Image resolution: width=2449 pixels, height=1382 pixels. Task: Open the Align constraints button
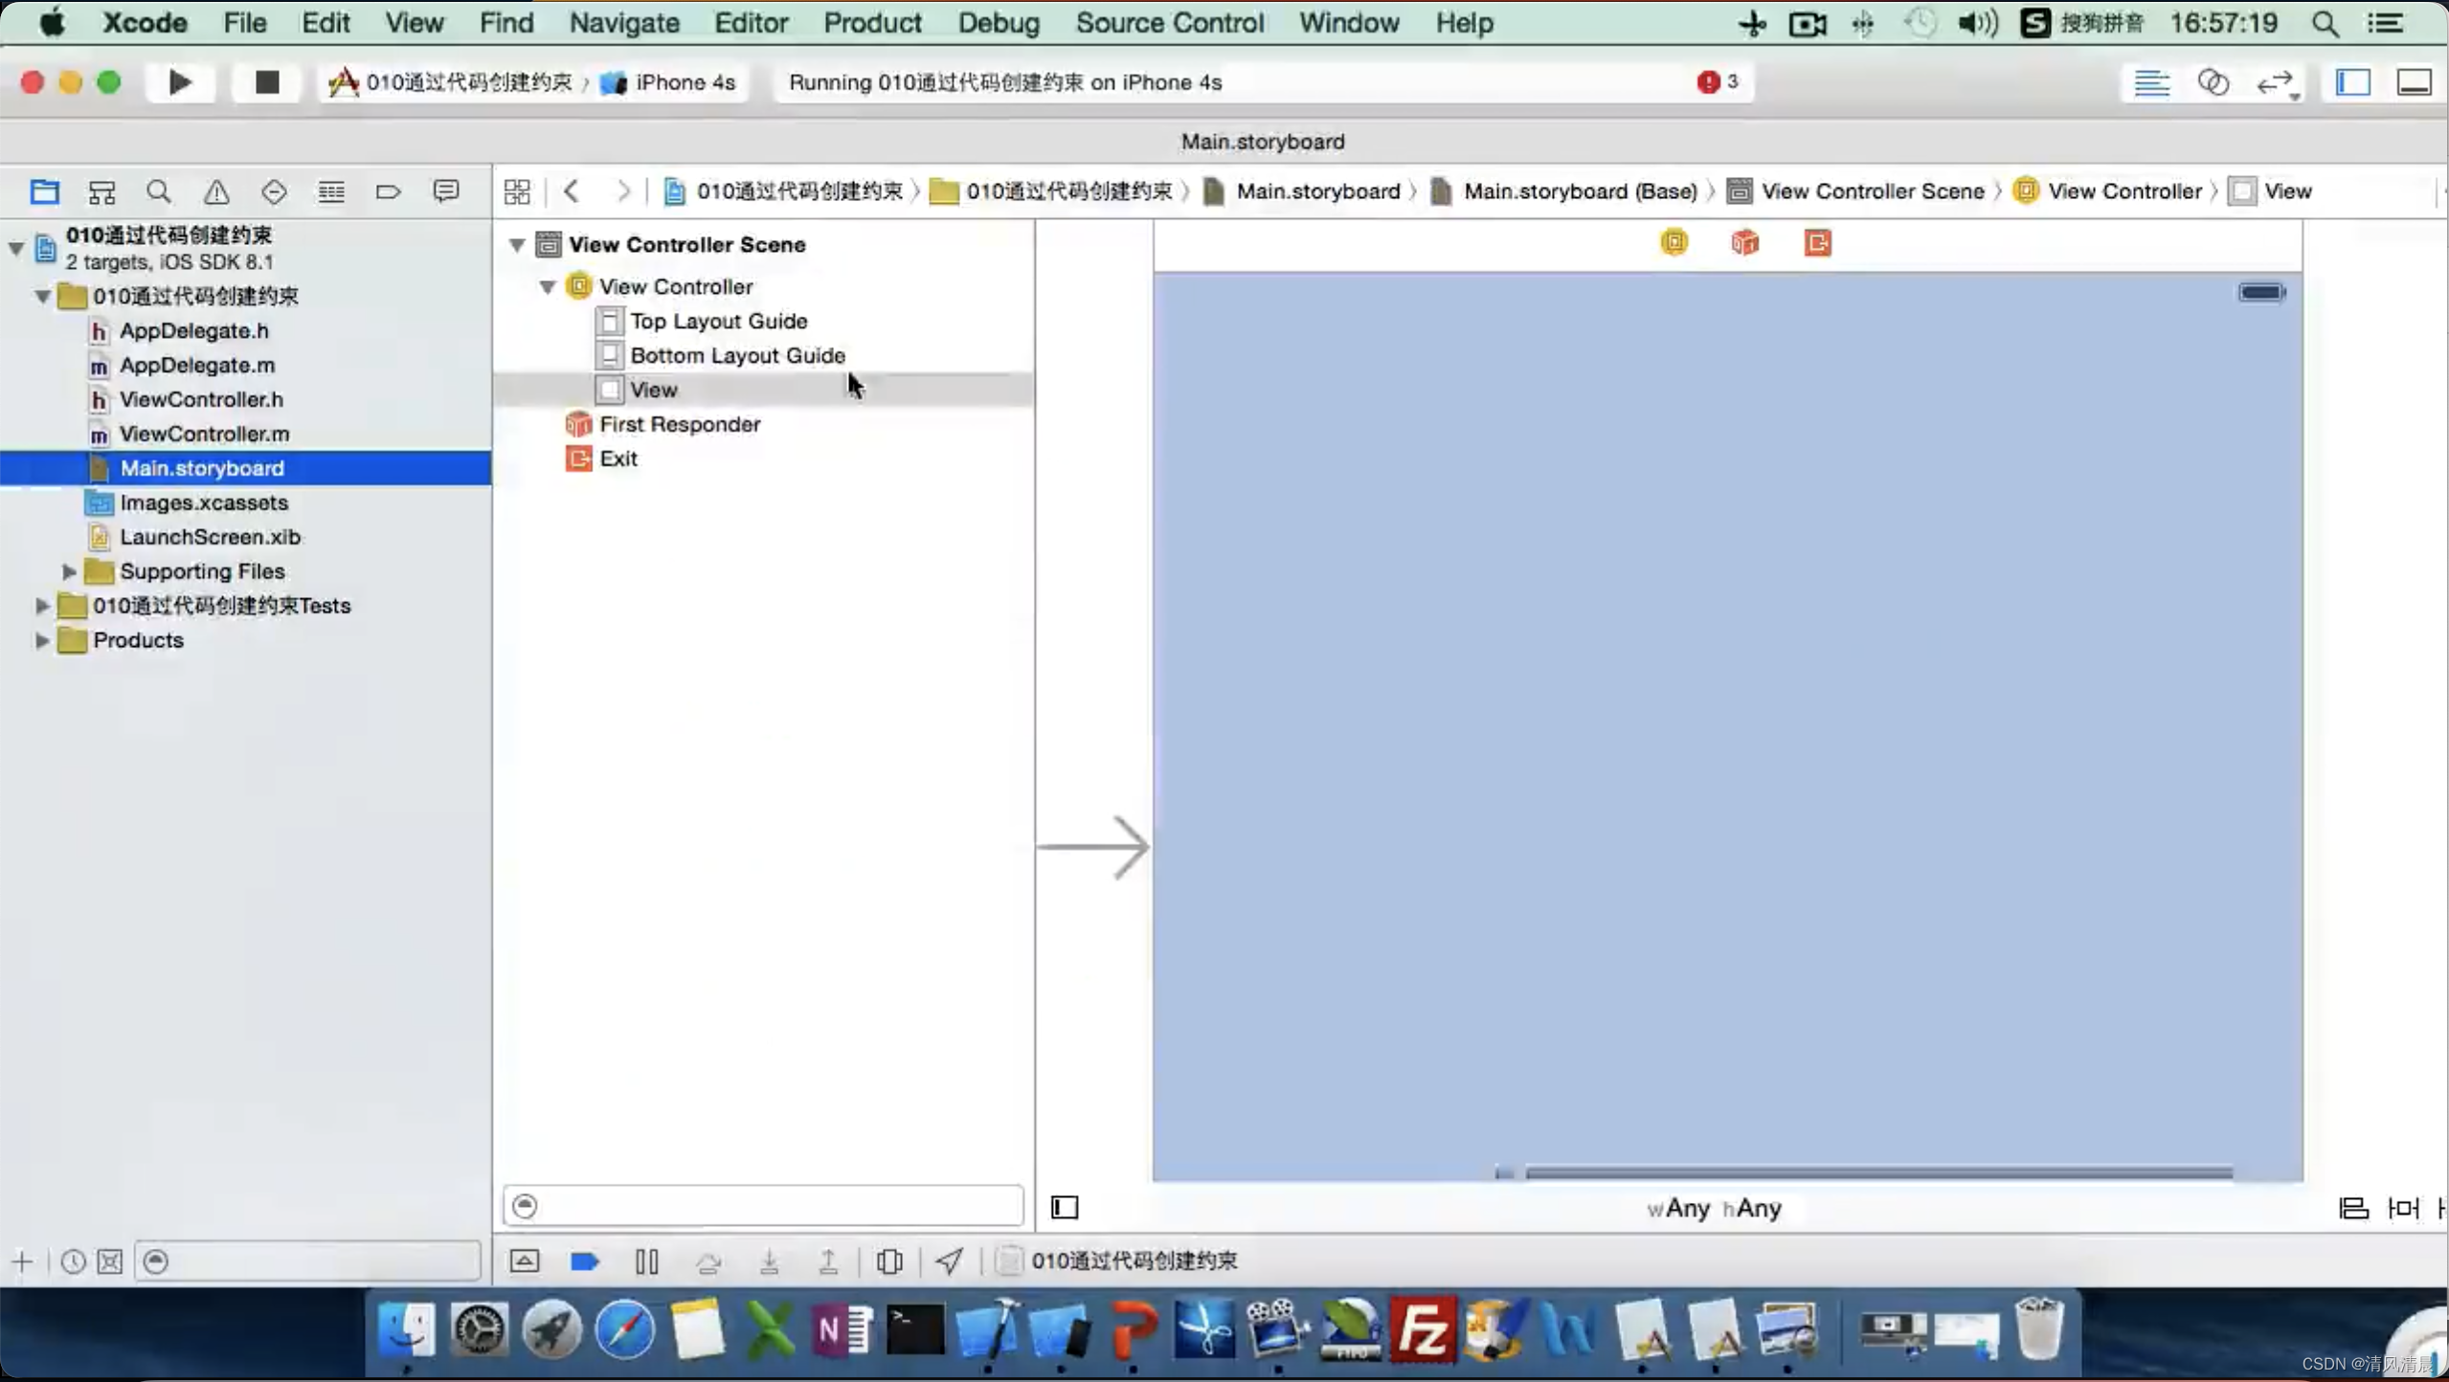point(2353,1208)
